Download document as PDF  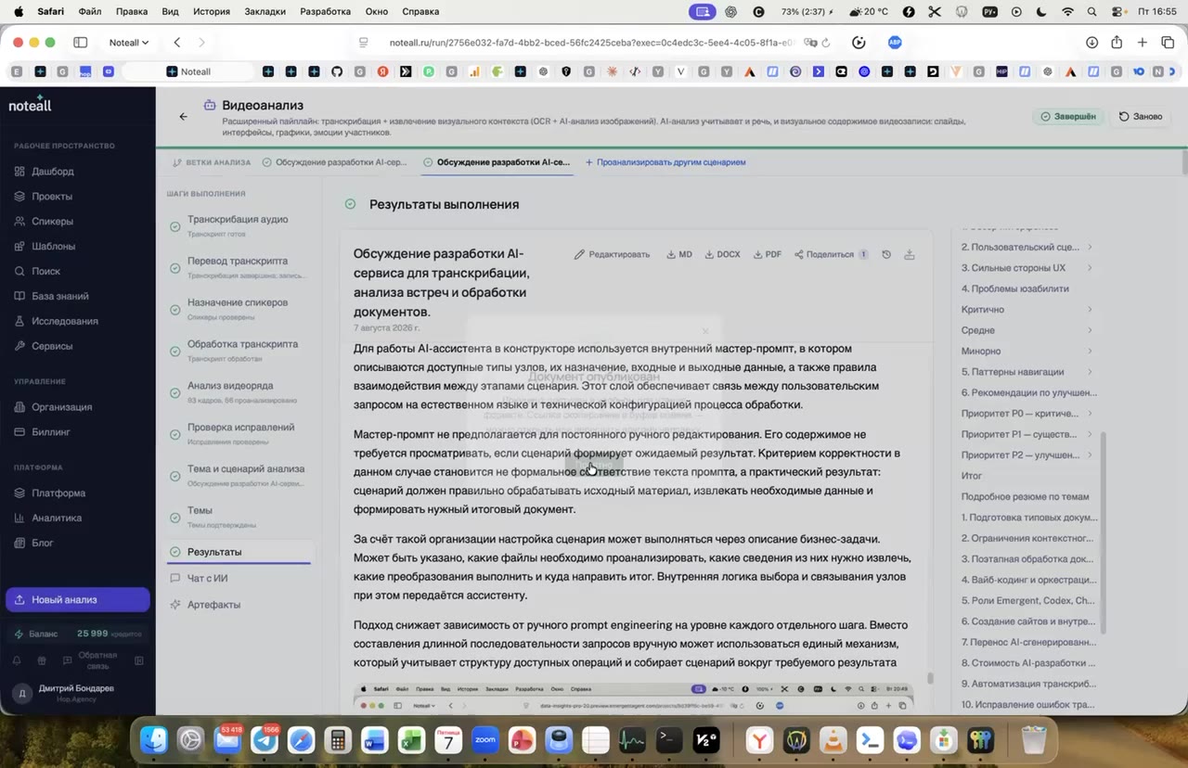767,254
